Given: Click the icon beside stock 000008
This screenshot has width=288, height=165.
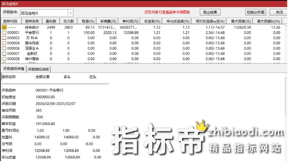Looking at the screenshot, I should pyautogui.click(x=4, y=59).
